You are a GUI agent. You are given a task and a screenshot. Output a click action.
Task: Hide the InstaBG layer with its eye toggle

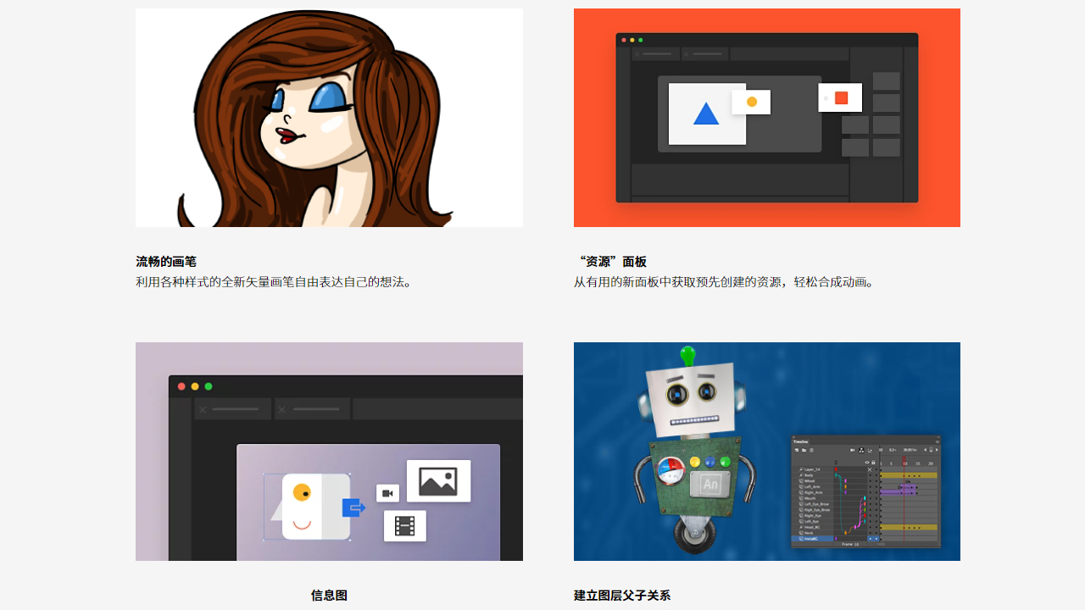coord(870,539)
